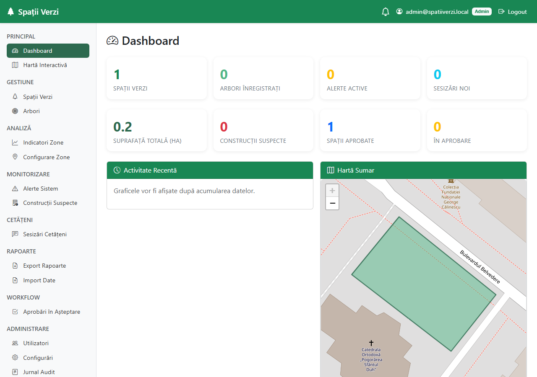537x377 pixels.
Task: Click the Hartă Sumar panel header
Action: click(x=423, y=170)
